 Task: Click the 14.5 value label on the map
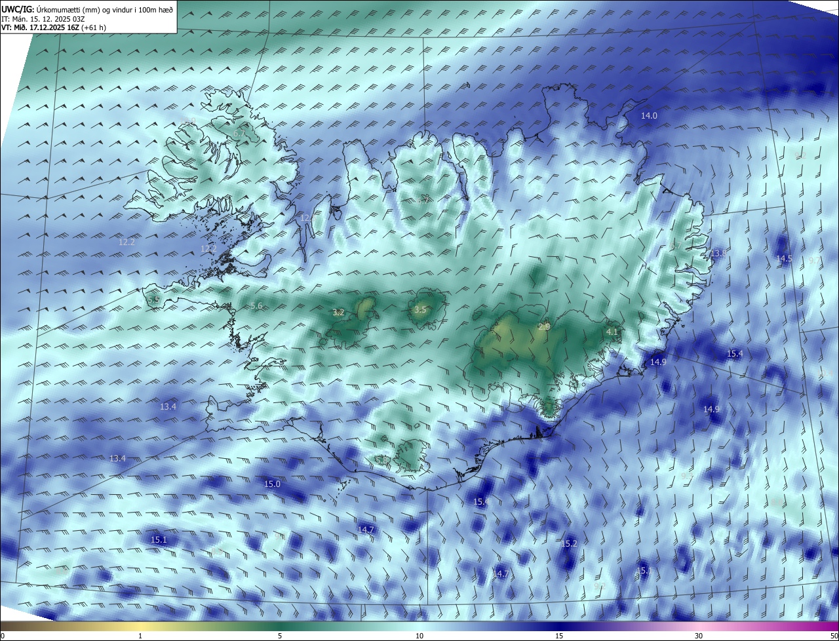coord(784,258)
